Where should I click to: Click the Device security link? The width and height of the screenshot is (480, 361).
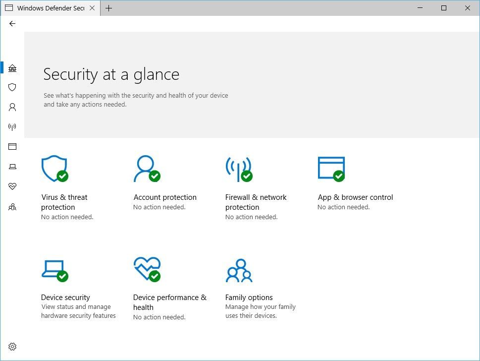point(65,298)
